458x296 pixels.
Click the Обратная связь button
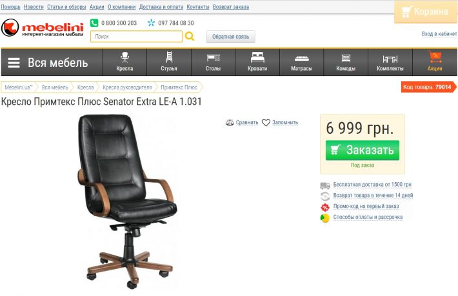tap(230, 37)
